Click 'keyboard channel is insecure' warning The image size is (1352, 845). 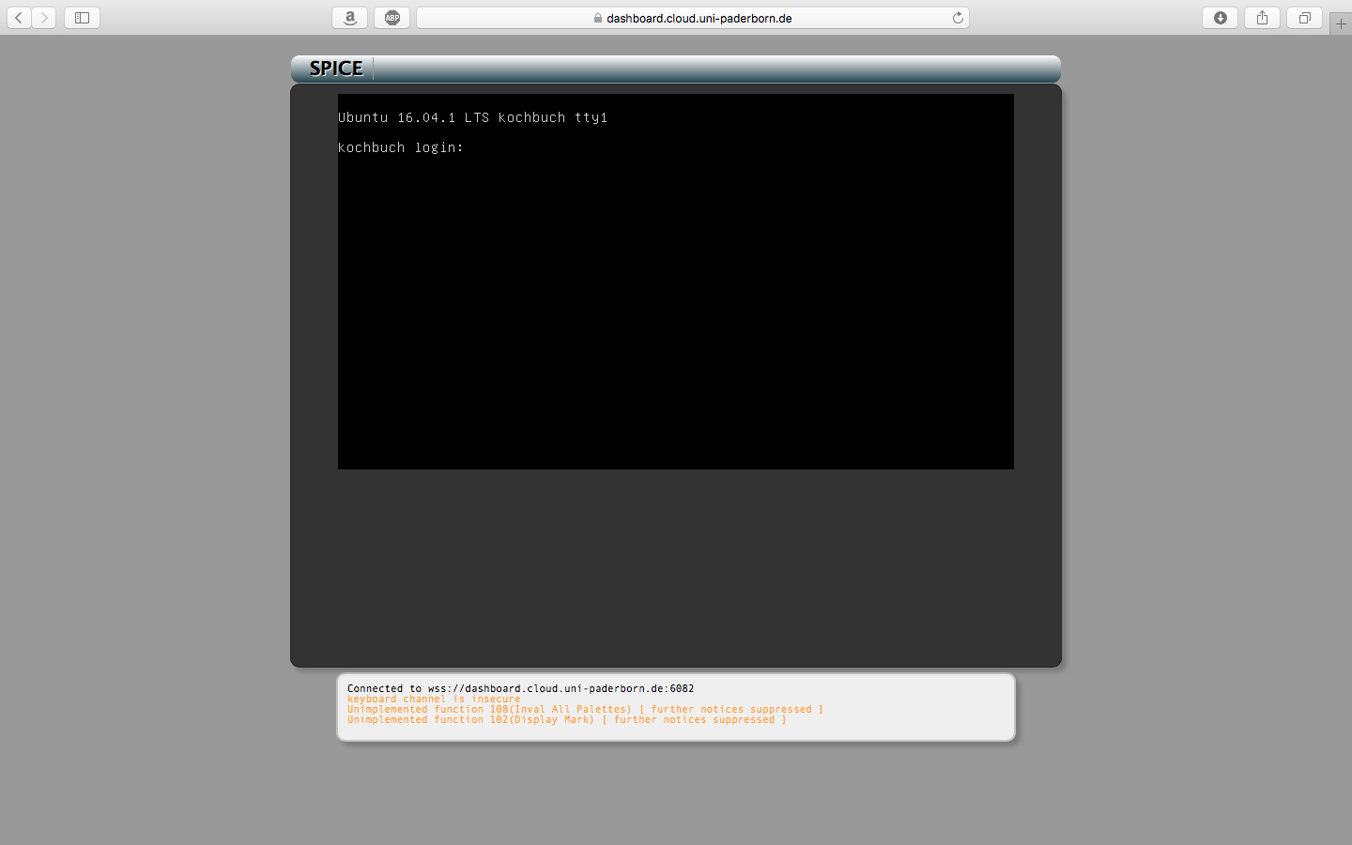coord(434,699)
